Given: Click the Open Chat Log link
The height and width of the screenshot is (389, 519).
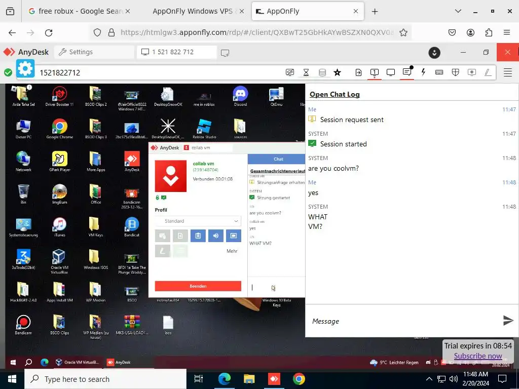Looking at the screenshot, I should [335, 94].
